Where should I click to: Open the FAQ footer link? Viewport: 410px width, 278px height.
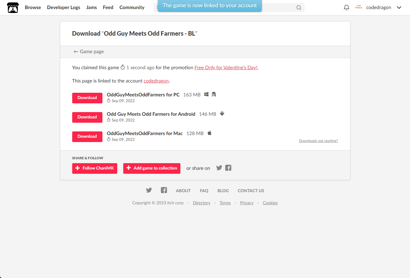coord(204,191)
